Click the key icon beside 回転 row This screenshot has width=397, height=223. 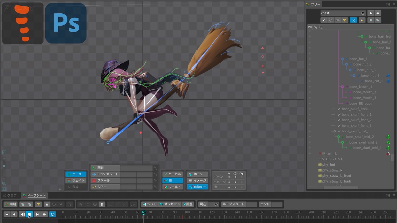[156, 168]
